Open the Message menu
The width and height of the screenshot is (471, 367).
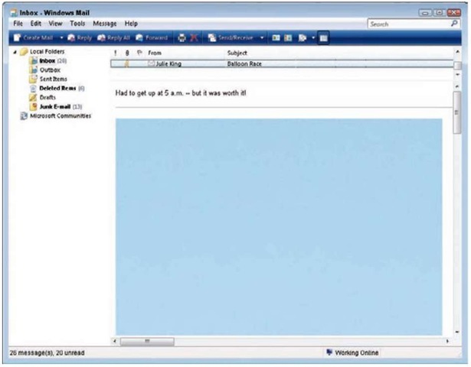point(104,24)
